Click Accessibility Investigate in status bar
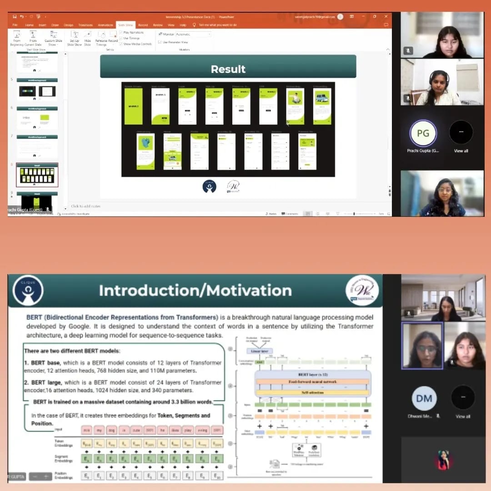 coord(74,214)
